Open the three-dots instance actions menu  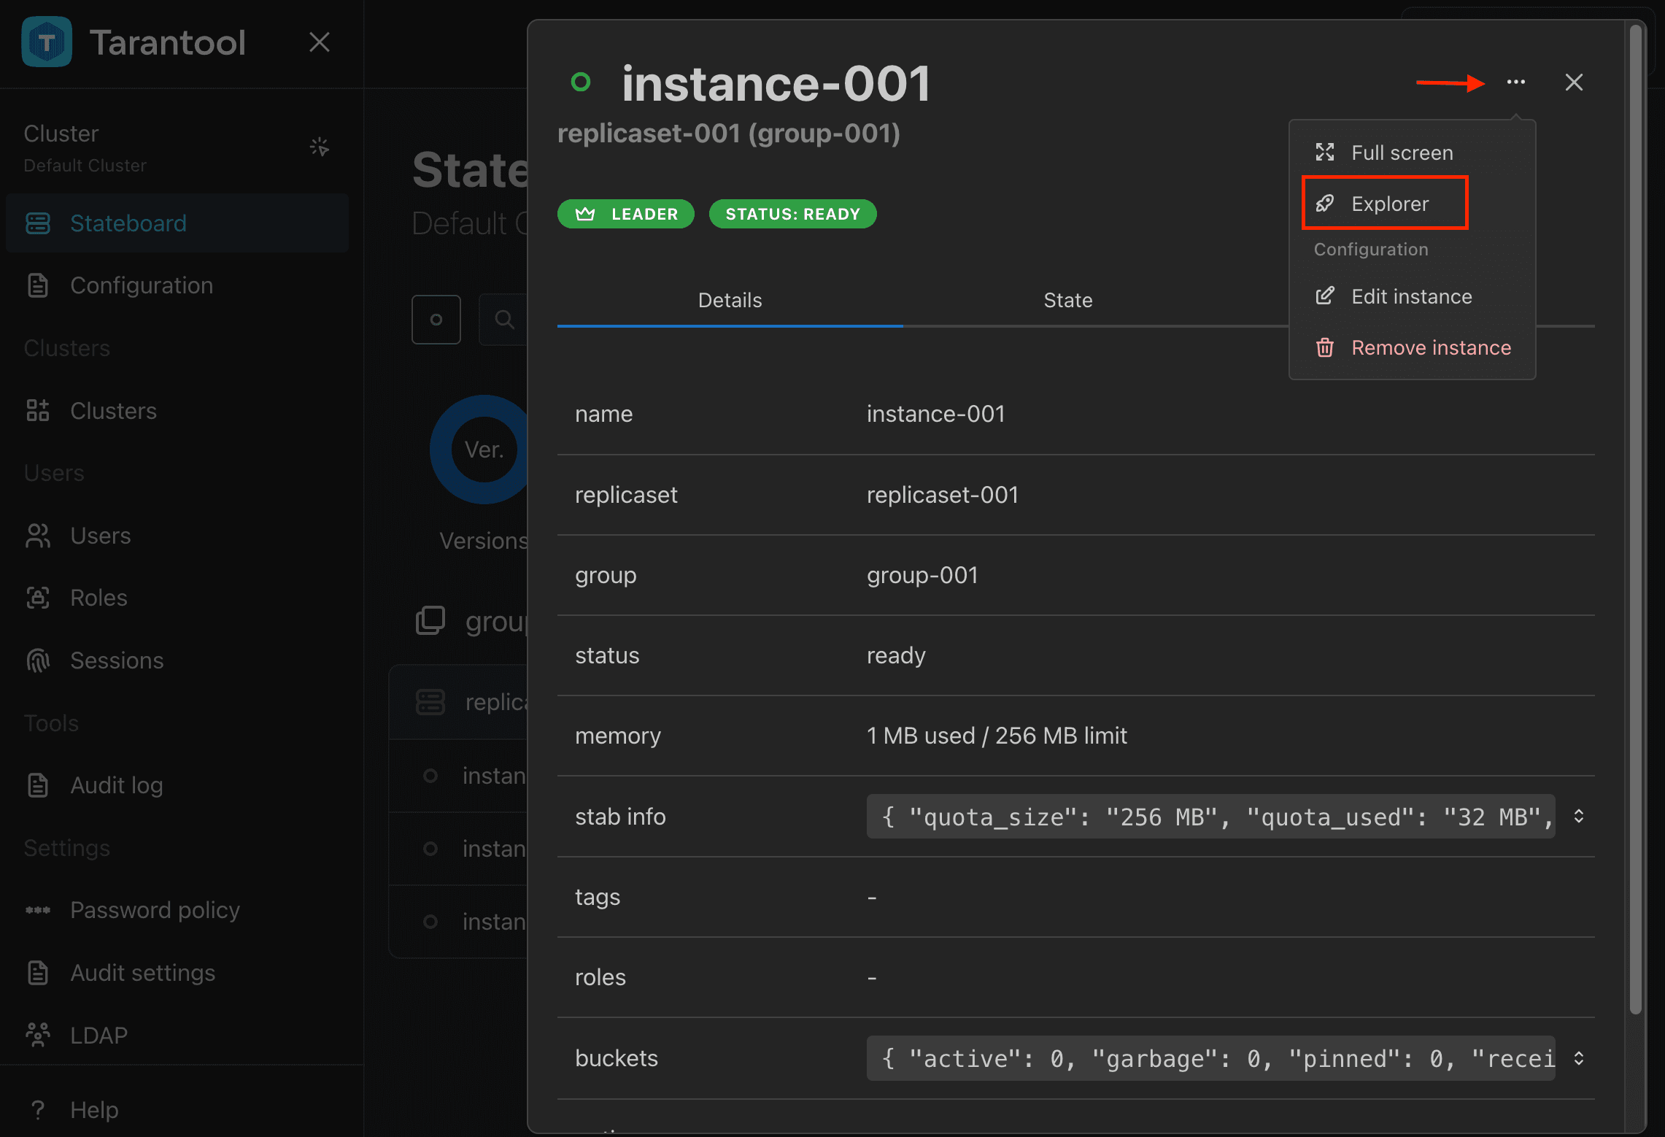click(1515, 82)
